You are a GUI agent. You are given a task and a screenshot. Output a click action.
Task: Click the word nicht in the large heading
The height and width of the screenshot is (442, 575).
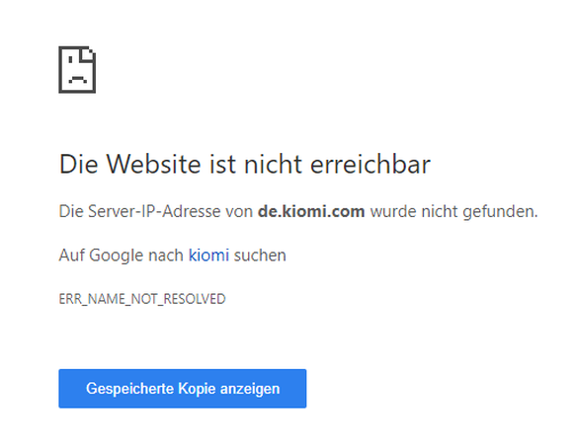click(x=274, y=164)
